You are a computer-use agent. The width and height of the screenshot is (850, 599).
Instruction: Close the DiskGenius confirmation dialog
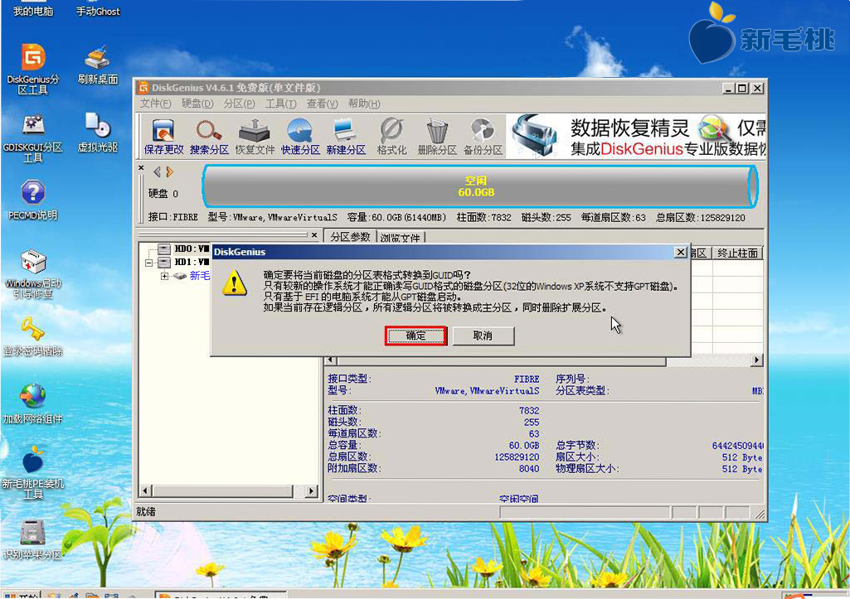(x=680, y=253)
